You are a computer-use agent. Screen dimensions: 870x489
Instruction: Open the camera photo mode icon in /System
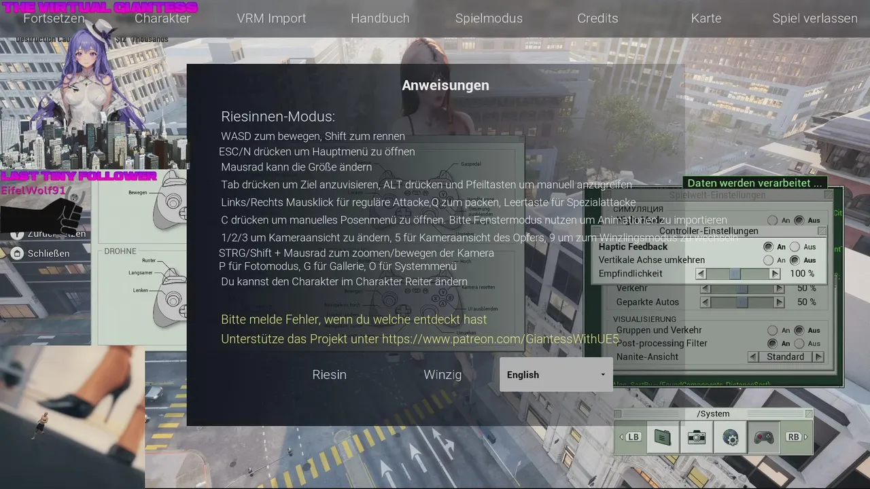click(697, 437)
